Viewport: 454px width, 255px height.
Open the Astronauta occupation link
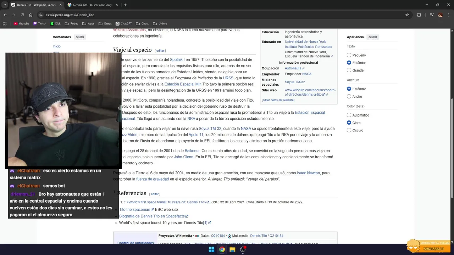coord(293,68)
